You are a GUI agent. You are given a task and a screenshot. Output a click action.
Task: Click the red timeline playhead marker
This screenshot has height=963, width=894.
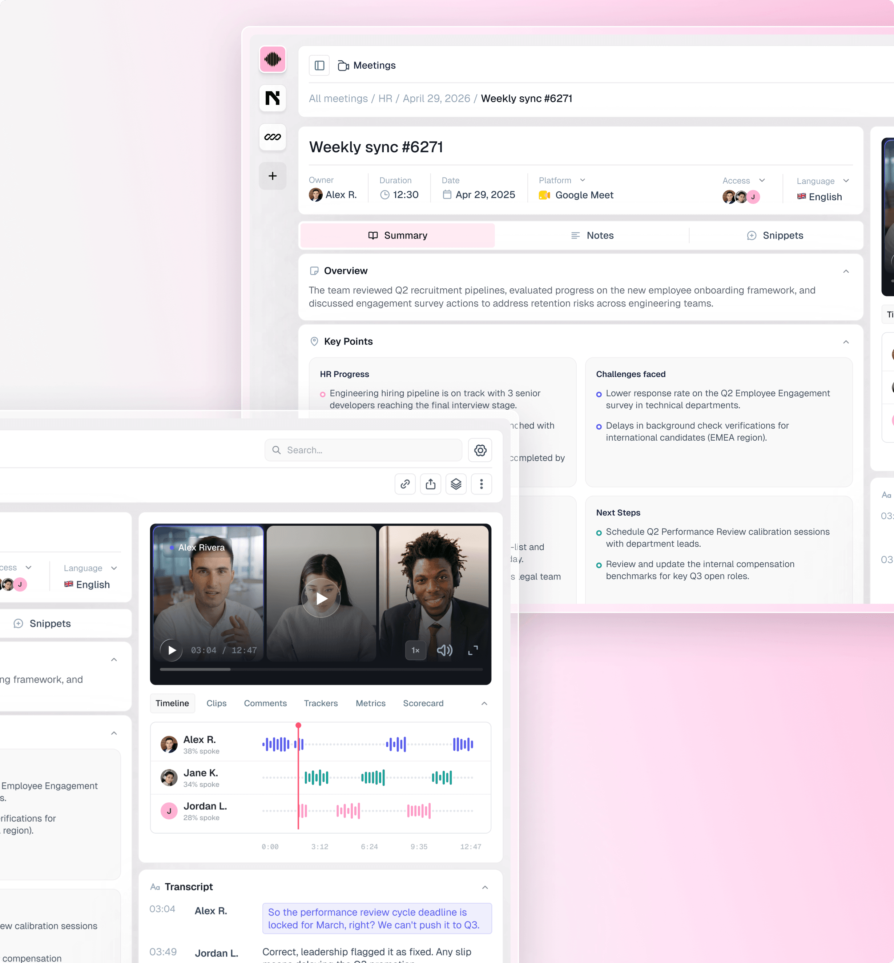(x=298, y=725)
